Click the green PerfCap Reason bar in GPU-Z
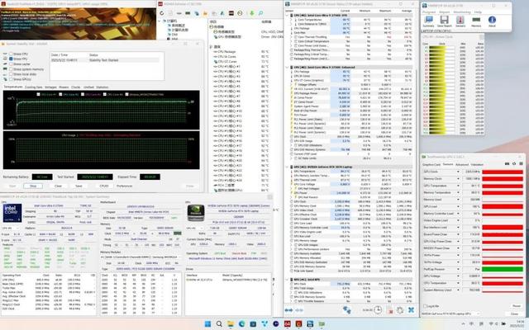Image resolution: width=529 pixels, height=330 pixels. [503, 269]
